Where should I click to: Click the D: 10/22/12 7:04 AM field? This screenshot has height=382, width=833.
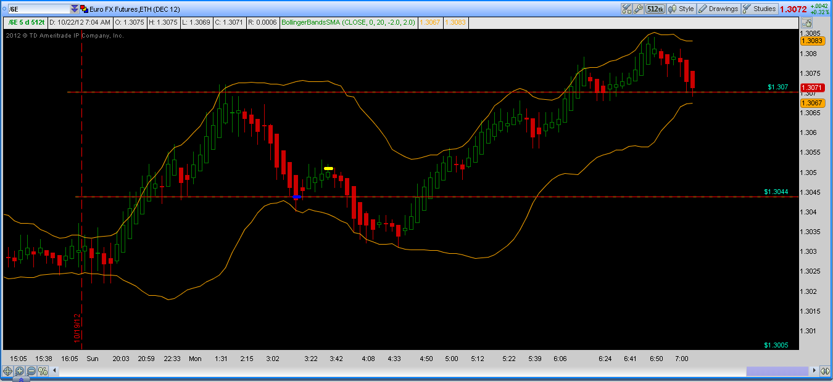pyautogui.click(x=80, y=22)
